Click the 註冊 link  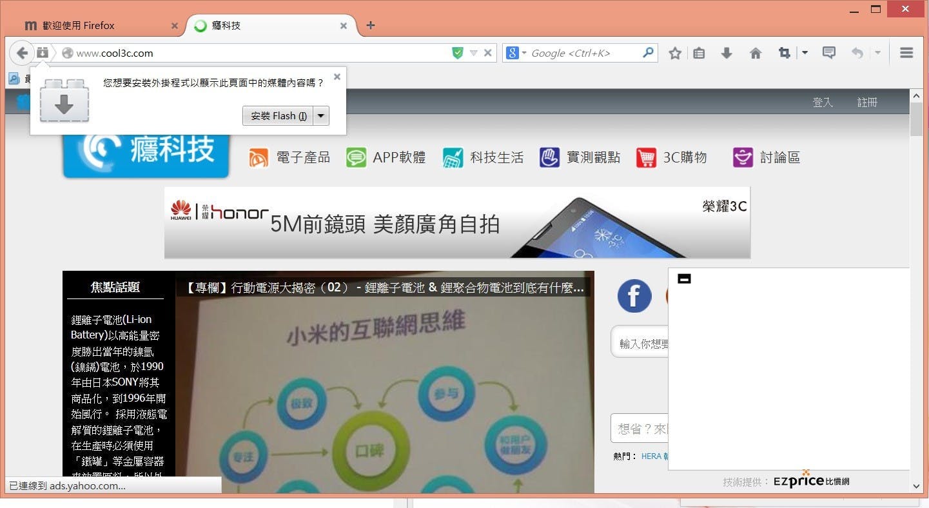867,103
